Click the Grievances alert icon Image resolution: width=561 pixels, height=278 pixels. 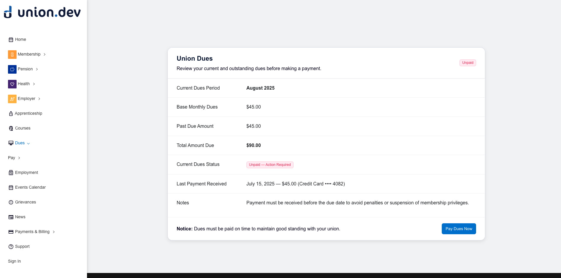[x=11, y=202]
